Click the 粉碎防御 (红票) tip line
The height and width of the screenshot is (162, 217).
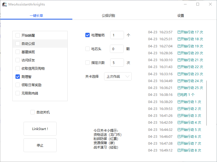tap(106, 139)
